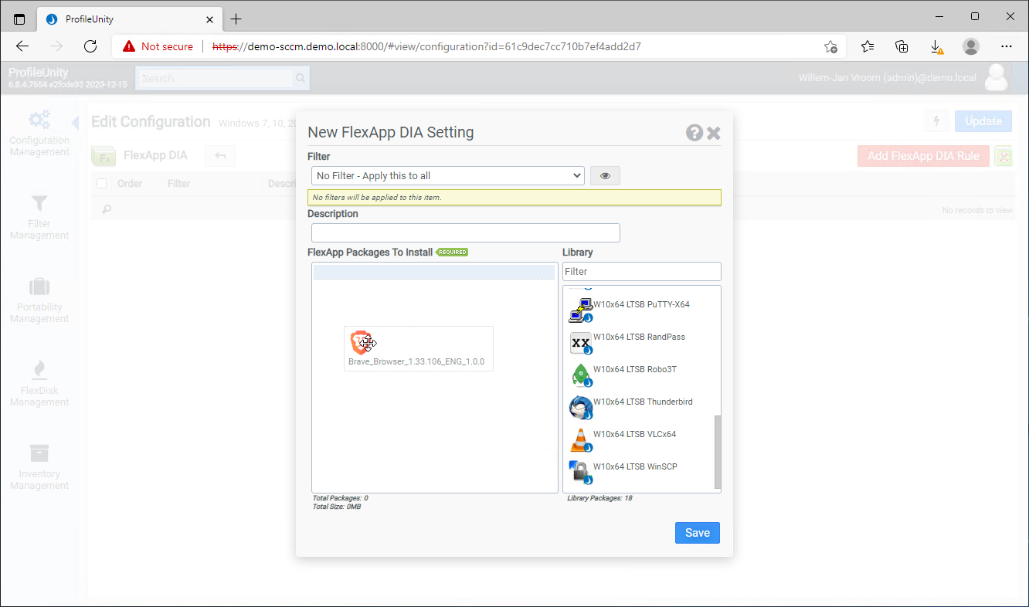The height and width of the screenshot is (607, 1029).
Task: Open the Filter dropdown 'No Filter - Apply this to all'
Action: (448, 176)
